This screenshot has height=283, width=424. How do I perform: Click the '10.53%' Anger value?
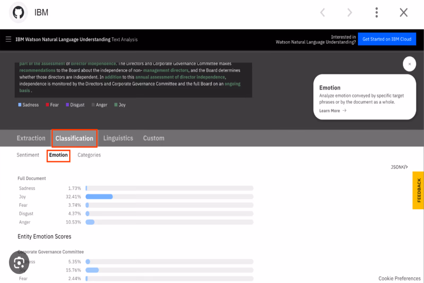point(73,222)
